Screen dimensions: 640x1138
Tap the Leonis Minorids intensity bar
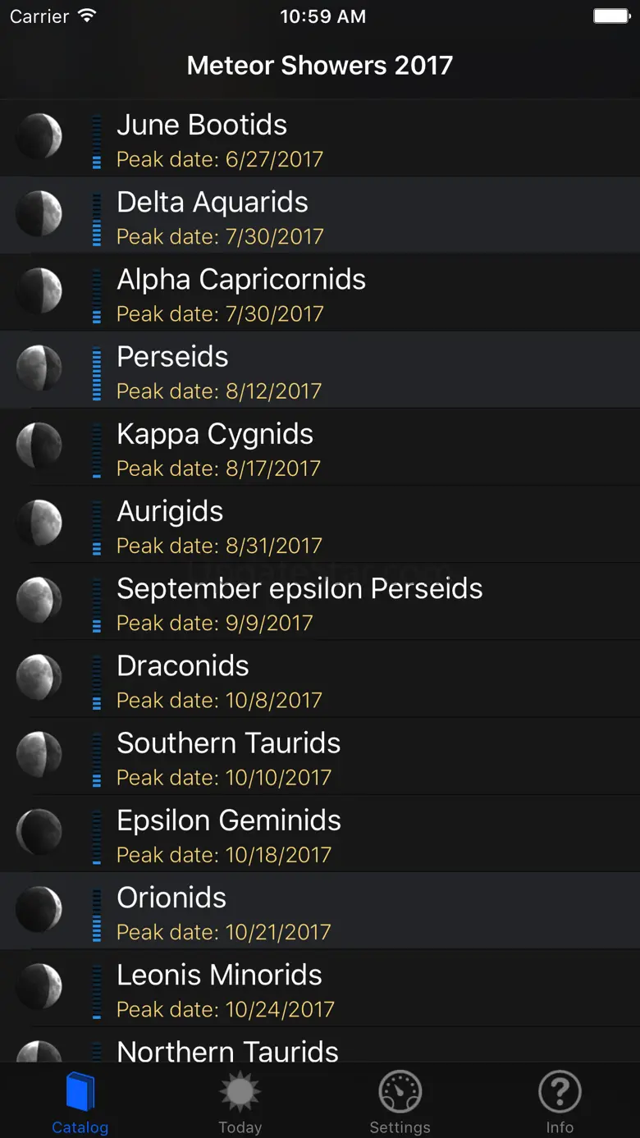pos(97,991)
